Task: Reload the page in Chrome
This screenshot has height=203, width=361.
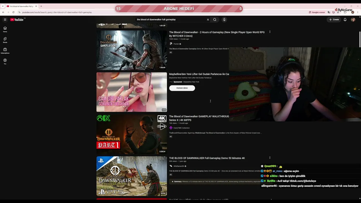Action: 13,12
